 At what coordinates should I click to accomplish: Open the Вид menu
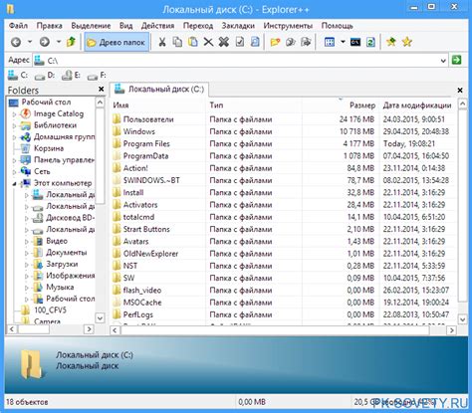pos(125,26)
